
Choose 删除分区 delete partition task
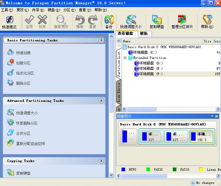(x=19, y=83)
